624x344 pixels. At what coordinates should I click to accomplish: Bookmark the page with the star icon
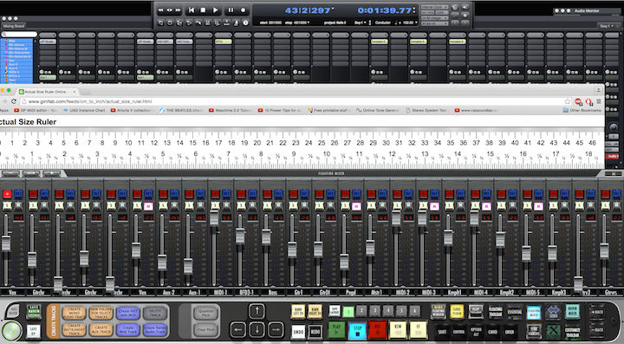pyautogui.click(x=568, y=101)
